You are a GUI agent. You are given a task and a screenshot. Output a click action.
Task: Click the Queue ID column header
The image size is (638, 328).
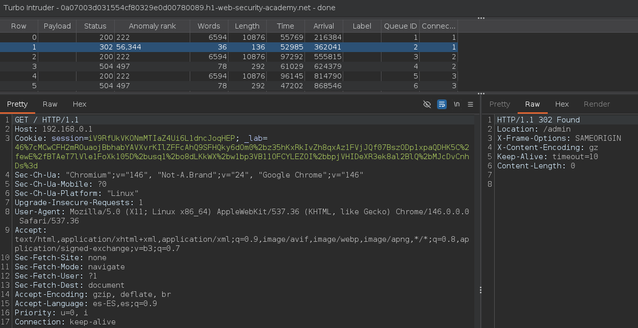click(400, 26)
